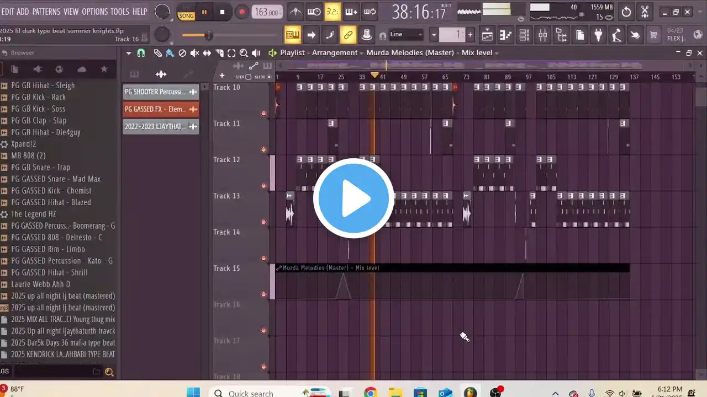Open the mixer view button

pos(543,35)
